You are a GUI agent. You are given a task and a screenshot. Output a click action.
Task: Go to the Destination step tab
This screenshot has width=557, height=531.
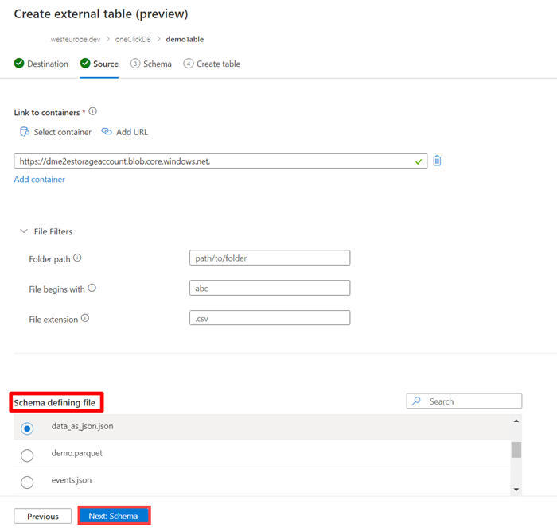tap(41, 64)
